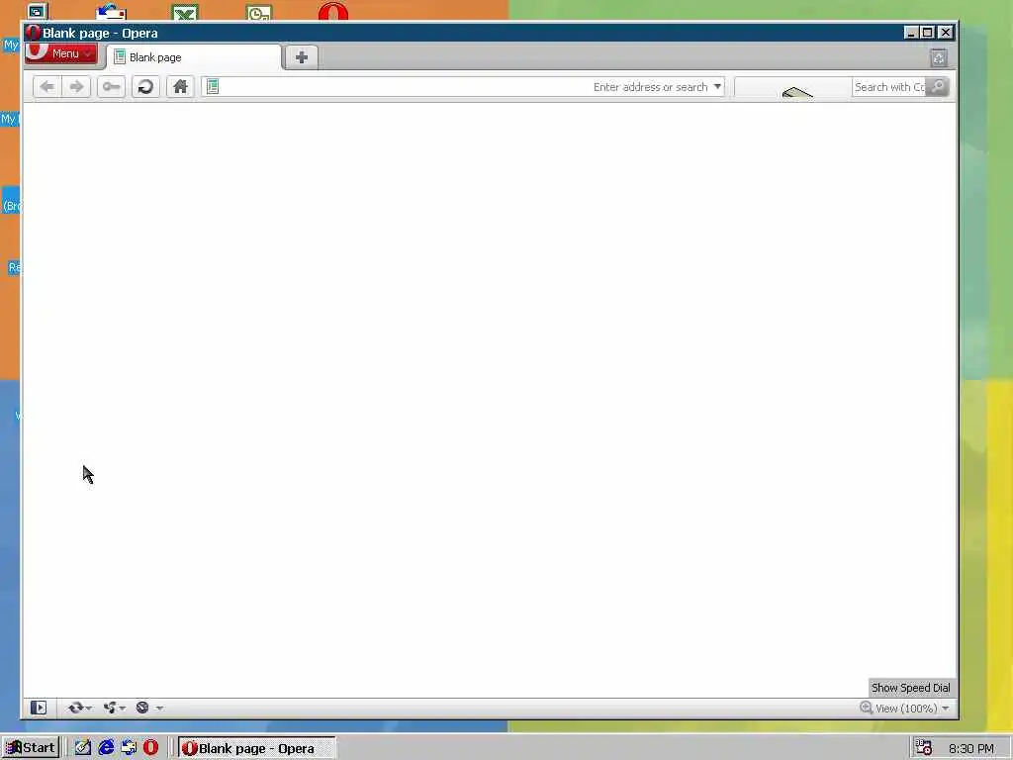The image size is (1013, 760).
Task: Expand the Opera Link dropdown arrow
Action: (x=88, y=709)
